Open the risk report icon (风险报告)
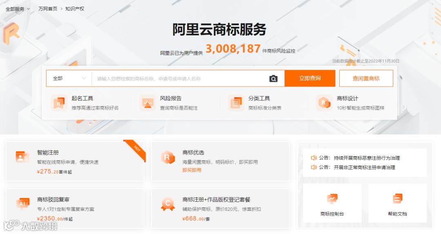This screenshot has height=234, width=441. tap(147, 103)
